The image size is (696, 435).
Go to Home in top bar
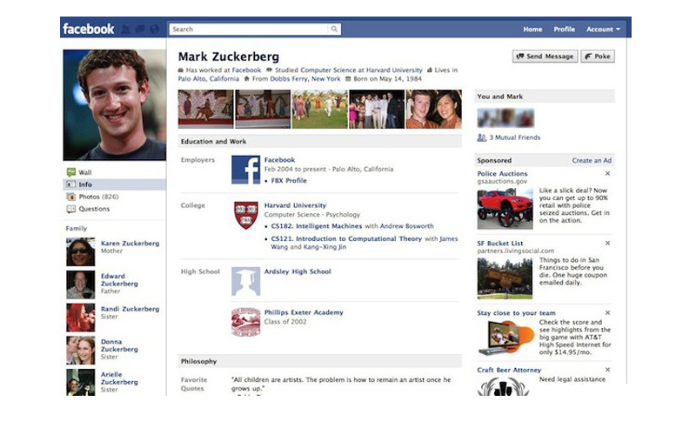532,30
